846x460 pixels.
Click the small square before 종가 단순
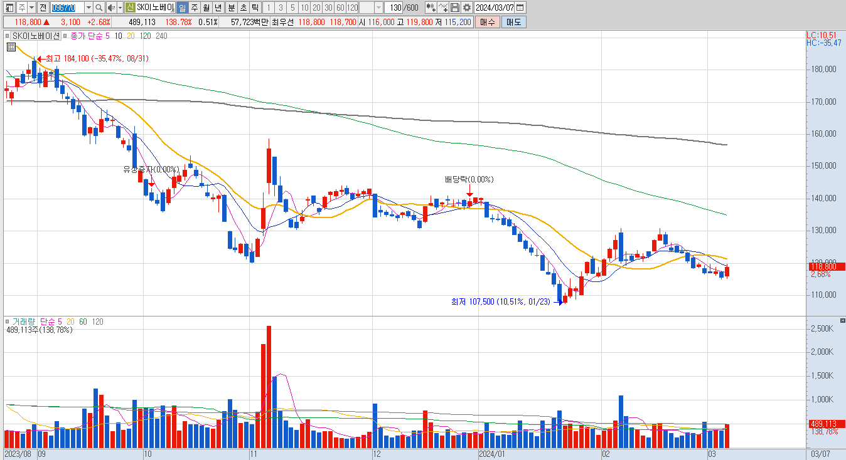(65, 36)
